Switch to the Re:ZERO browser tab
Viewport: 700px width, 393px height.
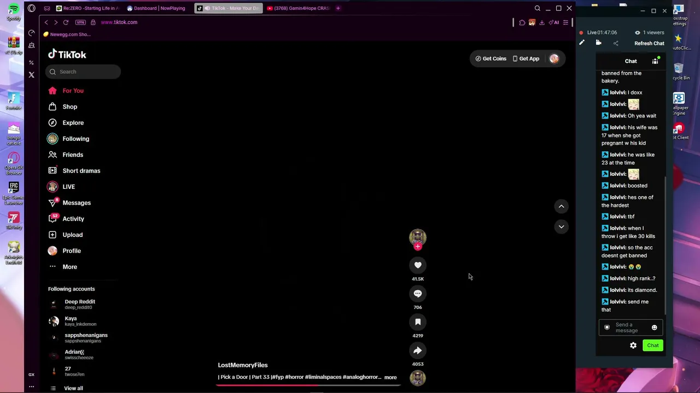[87, 8]
